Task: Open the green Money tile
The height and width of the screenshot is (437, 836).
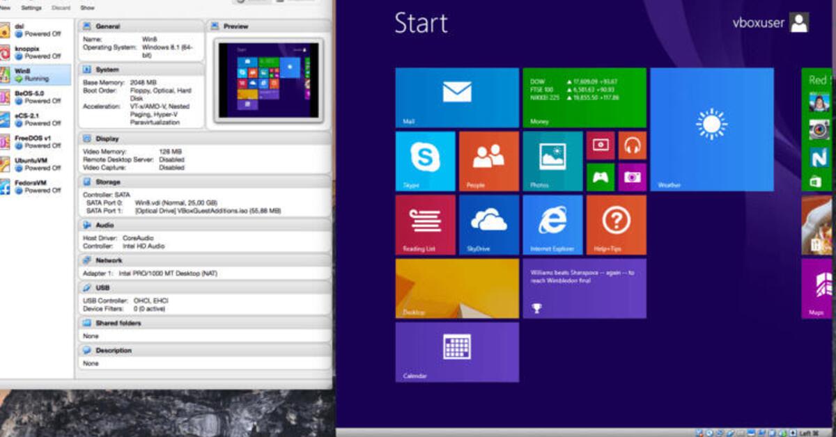Action: pos(585,97)
